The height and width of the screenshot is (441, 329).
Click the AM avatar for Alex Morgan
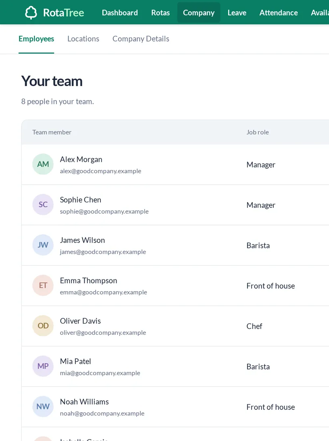(43, 164)
